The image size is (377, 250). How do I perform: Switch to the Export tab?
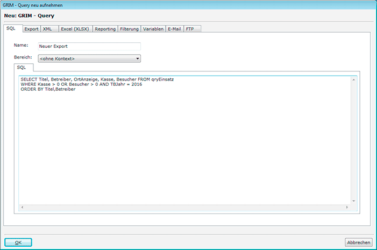click(x=31, y=29)
